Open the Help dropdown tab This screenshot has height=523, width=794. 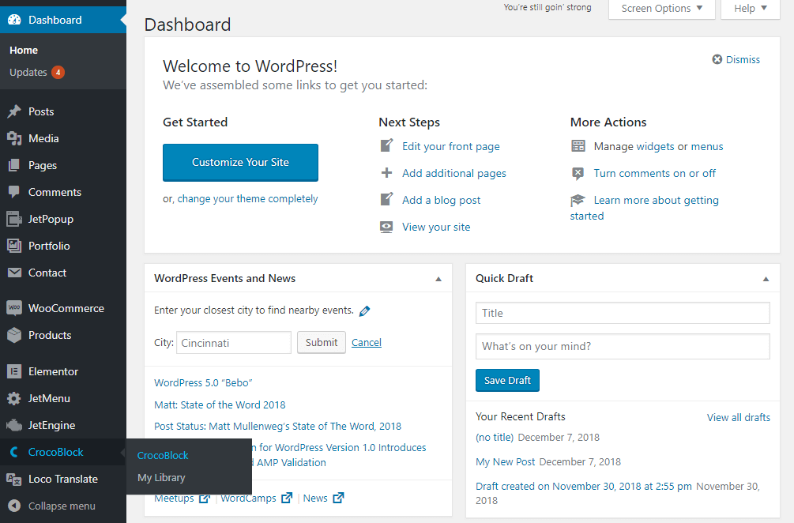click(x=750, y=9)
